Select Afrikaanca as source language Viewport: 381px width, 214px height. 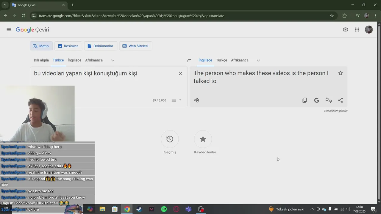[x=94, y=60]
